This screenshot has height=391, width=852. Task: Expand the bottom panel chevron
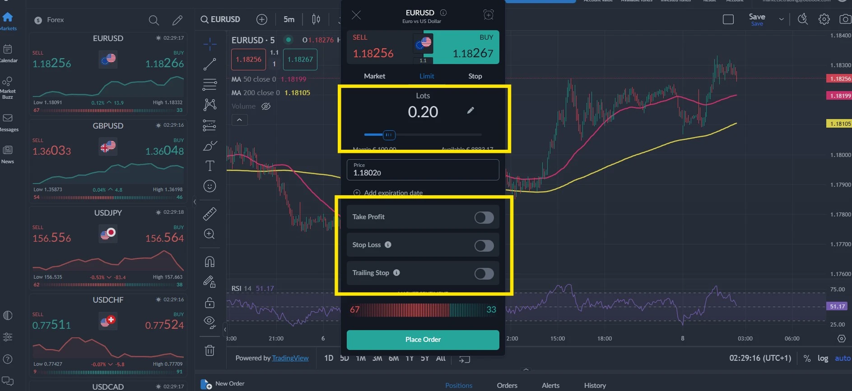pos(526,369)
